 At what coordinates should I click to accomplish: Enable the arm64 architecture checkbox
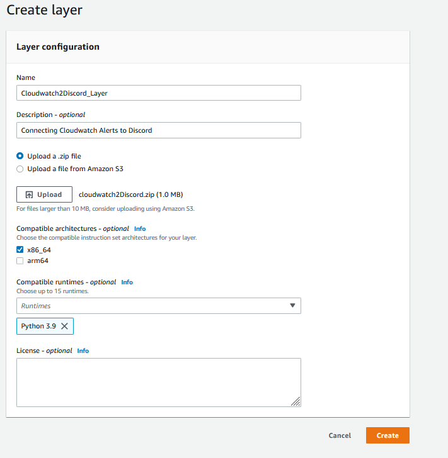(x=20, y=260)
